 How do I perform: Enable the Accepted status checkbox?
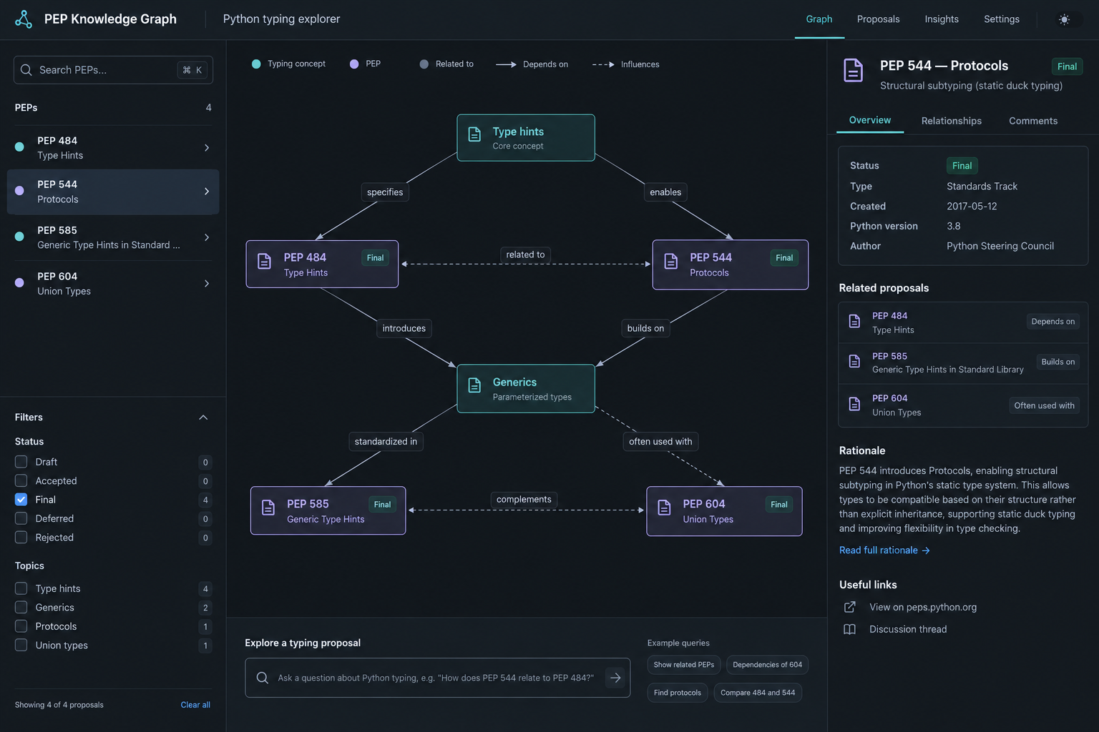pos(21,480)
